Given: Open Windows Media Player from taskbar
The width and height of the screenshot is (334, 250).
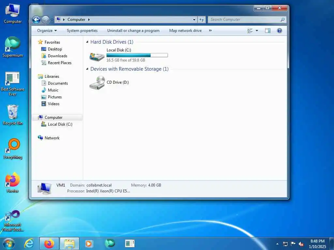Looking at the screenshot, I should 89,243.
